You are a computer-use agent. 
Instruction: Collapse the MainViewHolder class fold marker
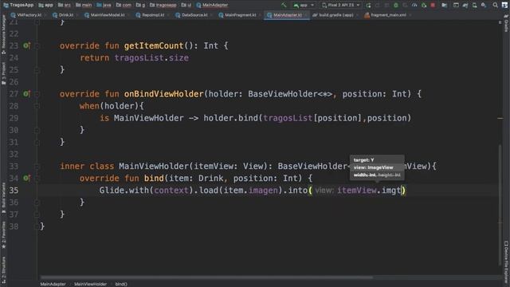37,167
